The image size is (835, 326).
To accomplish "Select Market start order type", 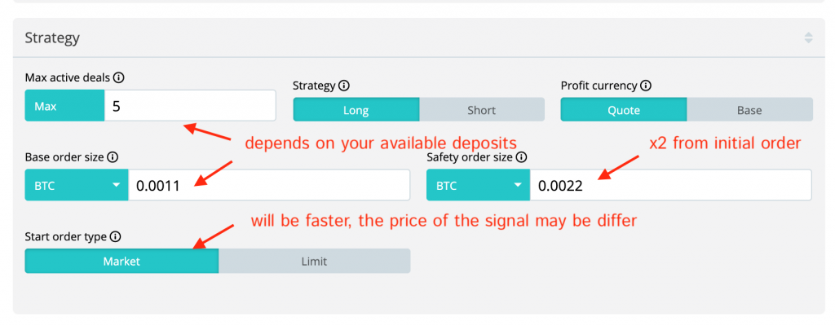I will (x=121, y=262).
